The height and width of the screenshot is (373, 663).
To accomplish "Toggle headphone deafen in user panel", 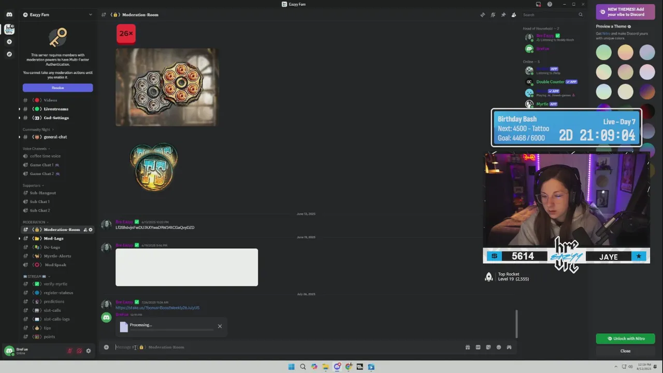I will pos(79,351).
